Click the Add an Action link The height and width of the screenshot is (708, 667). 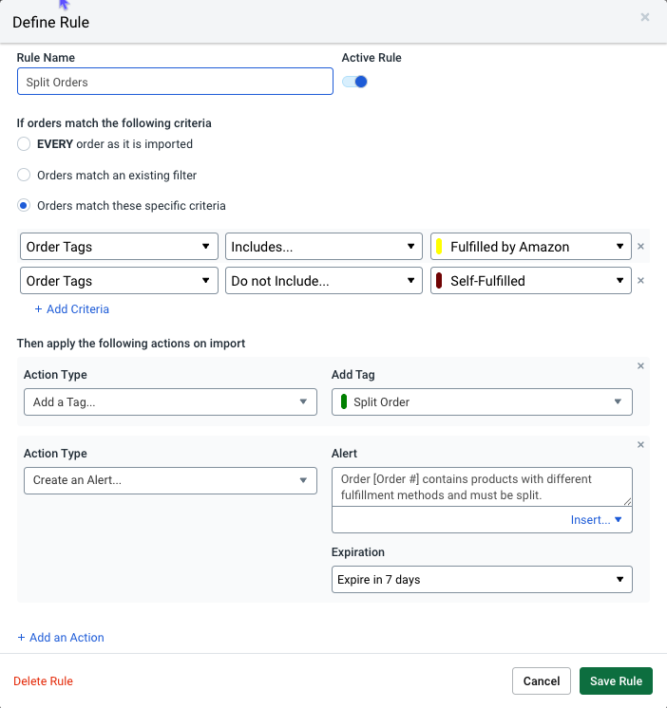(x=61, y=637)
